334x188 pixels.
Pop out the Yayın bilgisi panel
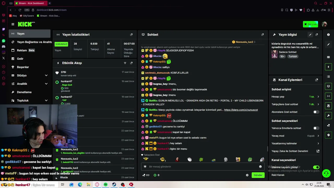coord(317,34)
